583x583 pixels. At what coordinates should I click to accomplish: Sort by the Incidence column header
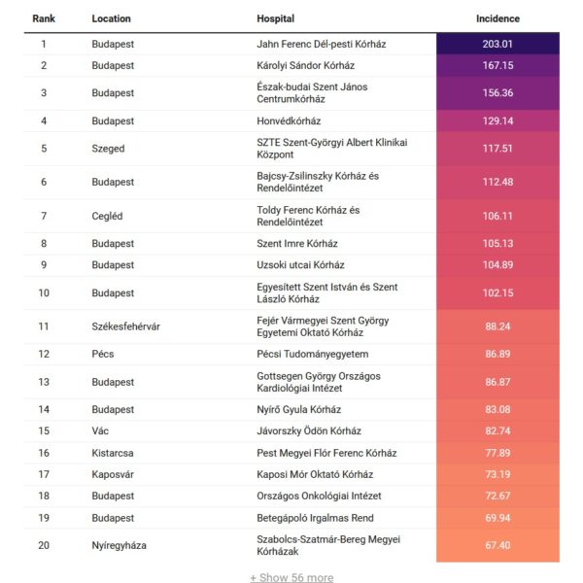[x=497, y=18]
